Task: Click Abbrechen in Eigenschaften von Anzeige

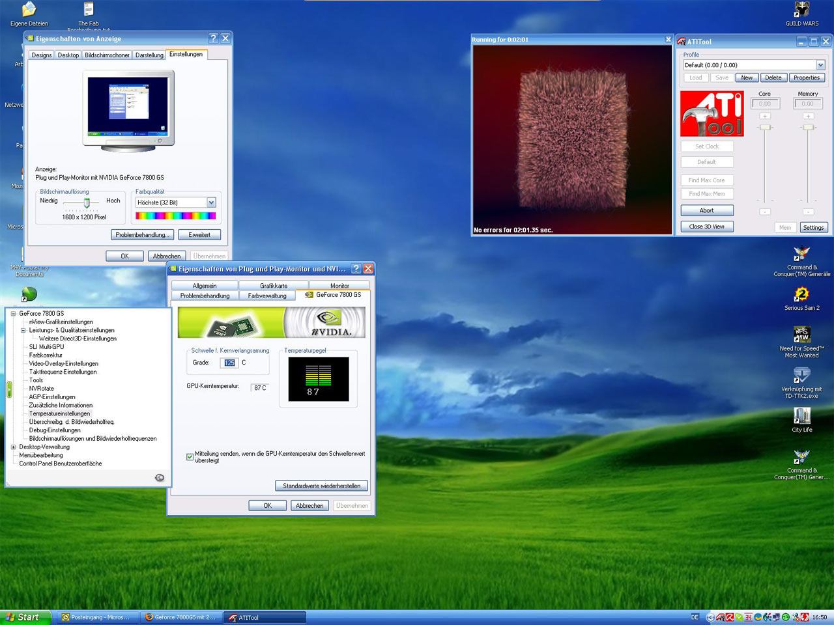Action: pyautogui.click(x=167, y=256)
